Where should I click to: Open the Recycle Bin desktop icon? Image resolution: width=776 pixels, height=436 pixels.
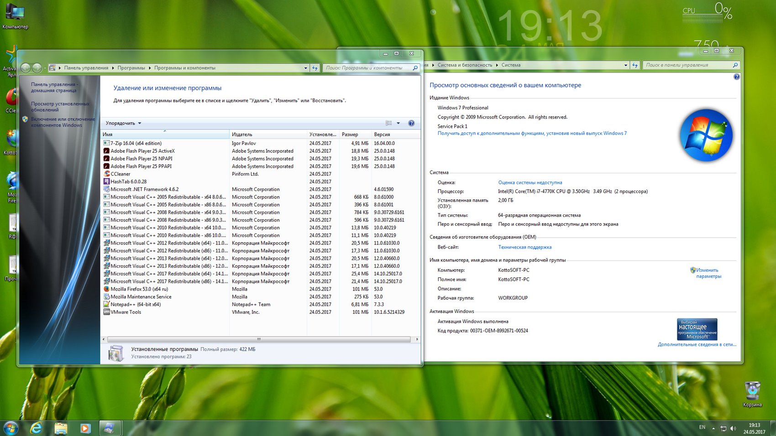752,394
